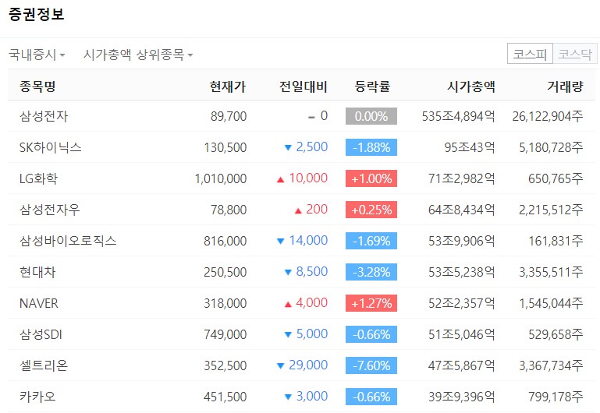
Task: Click the market cap 39조9,396억
Action: 461,397
